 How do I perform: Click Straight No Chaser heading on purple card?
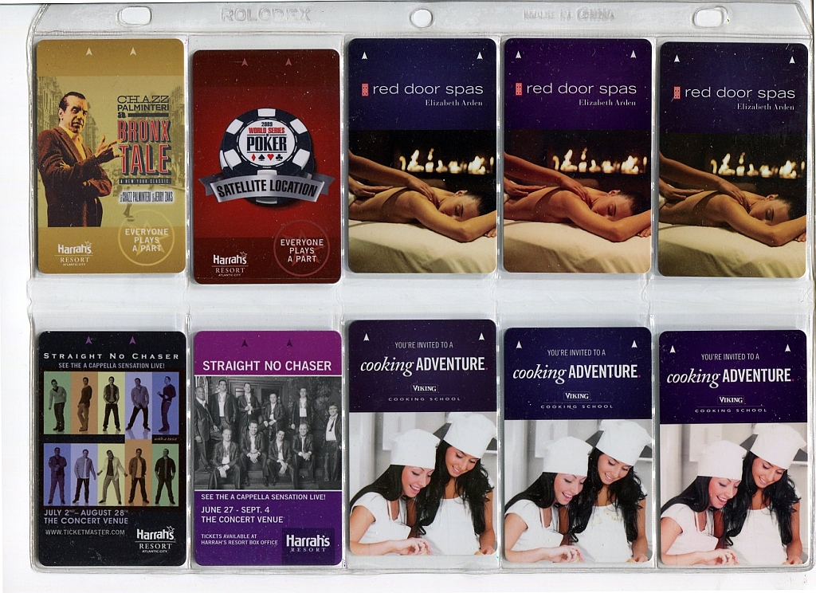(x=267, y=366)
